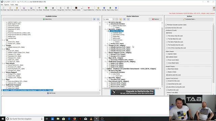Open the dropdown arrow next to Firestorm Games
Image resolution: width=216 pixels, height=121 pixels.
coord(82,9)
